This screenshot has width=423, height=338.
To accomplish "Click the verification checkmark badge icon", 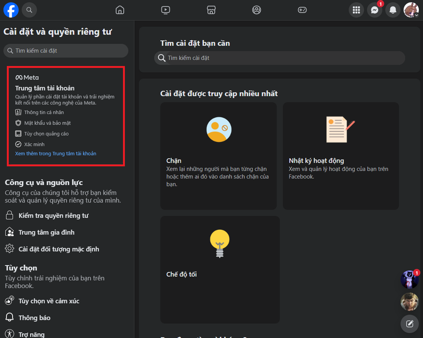I will coord(18,145).
